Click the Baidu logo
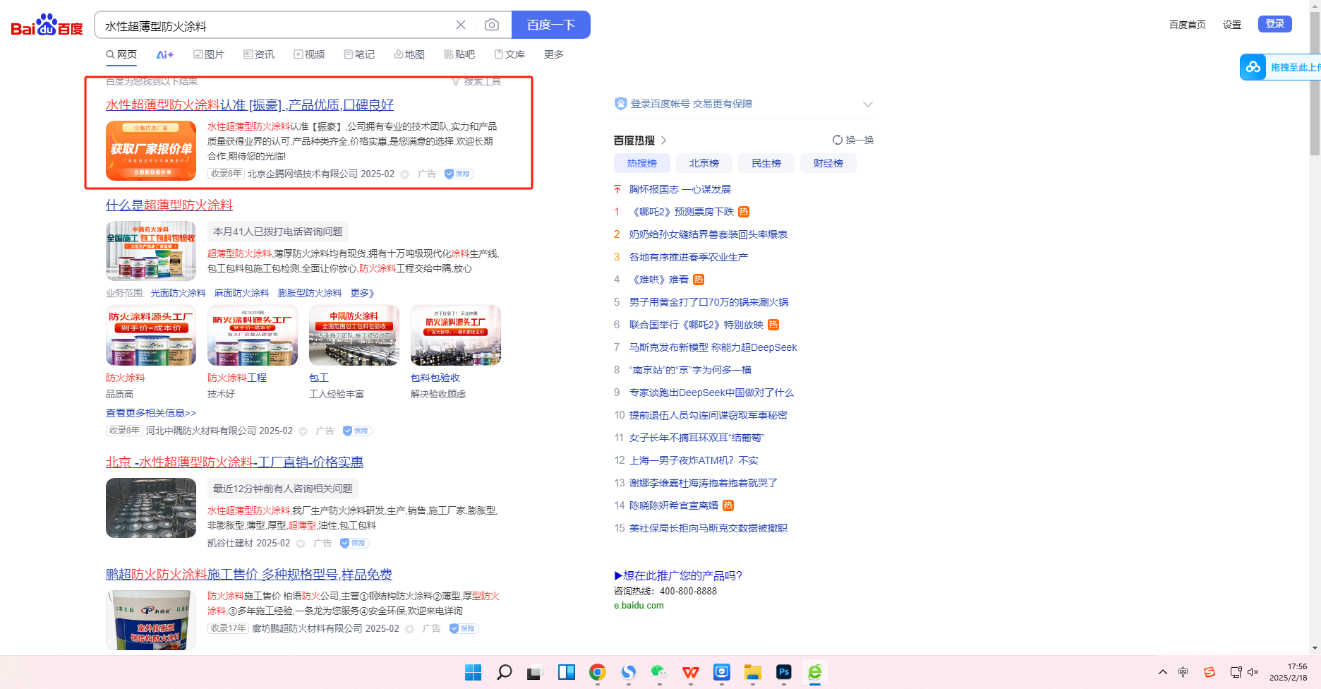 (x=47, y=25)
